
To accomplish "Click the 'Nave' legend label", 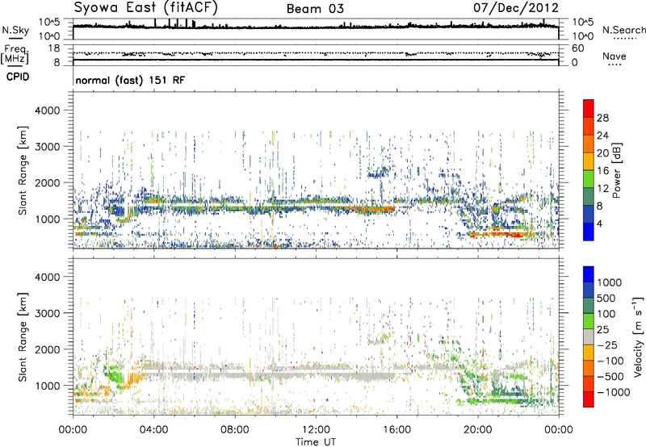I will [x=615, y=56].
